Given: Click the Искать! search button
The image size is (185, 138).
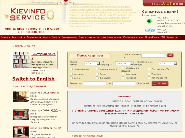Looking at the screenshot, I should coord(160,83).
